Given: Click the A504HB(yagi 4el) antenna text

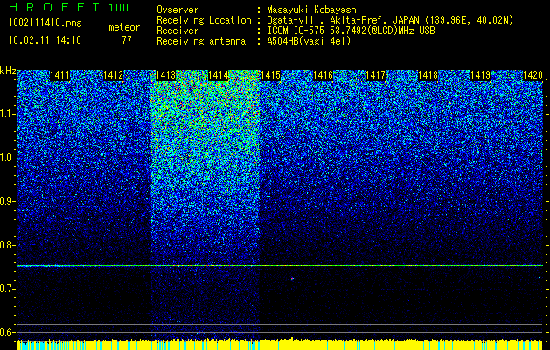Looking at the screenshot, I should point(309,41).
